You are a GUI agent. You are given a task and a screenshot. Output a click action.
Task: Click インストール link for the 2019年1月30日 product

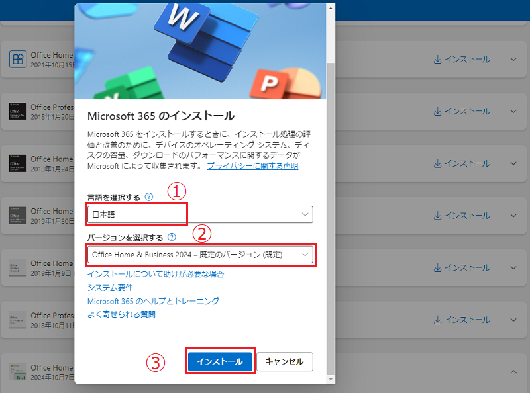coord(462,216)
